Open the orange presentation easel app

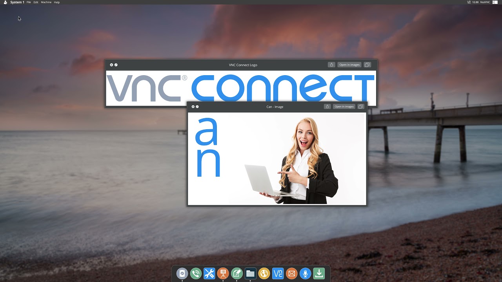[223, 273]
